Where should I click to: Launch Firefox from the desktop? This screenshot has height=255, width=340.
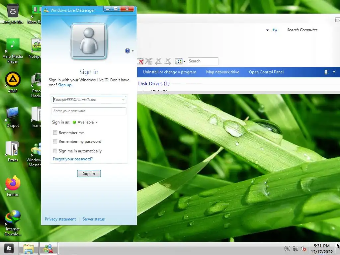[13, 186]
